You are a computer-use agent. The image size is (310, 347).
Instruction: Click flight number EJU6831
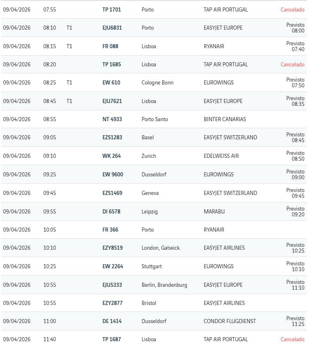click(112, 28)
